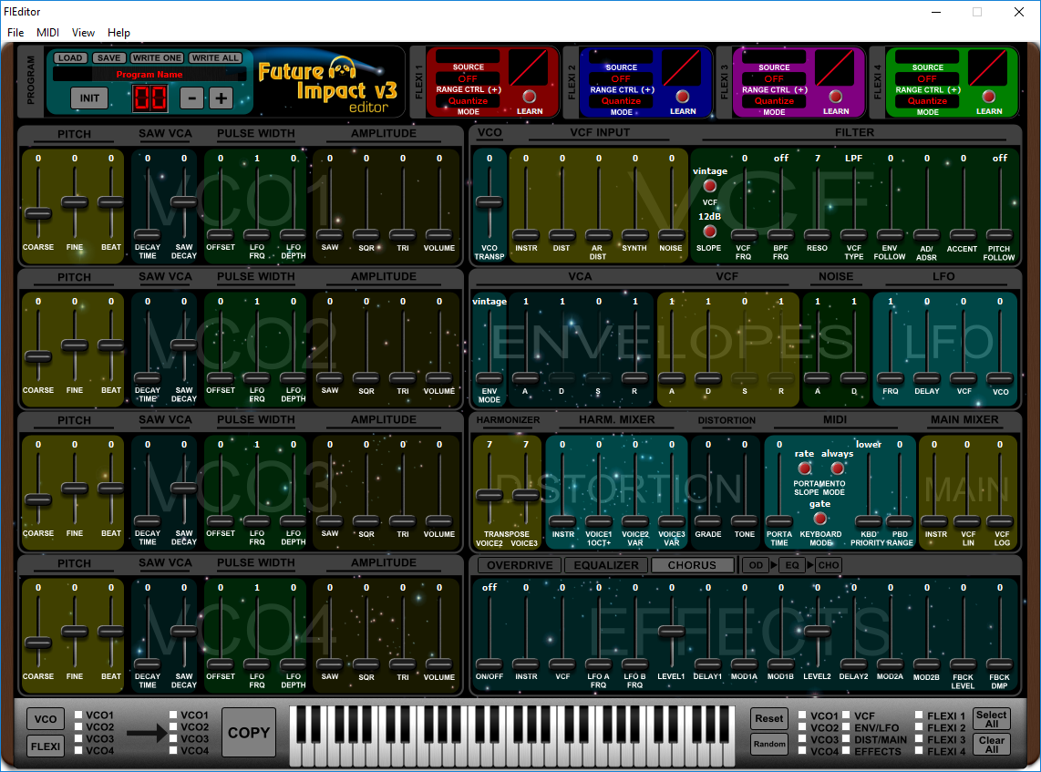Click the FLEXI 1 range curve display
The image size is (1041, 772).
tap(528, 67)
